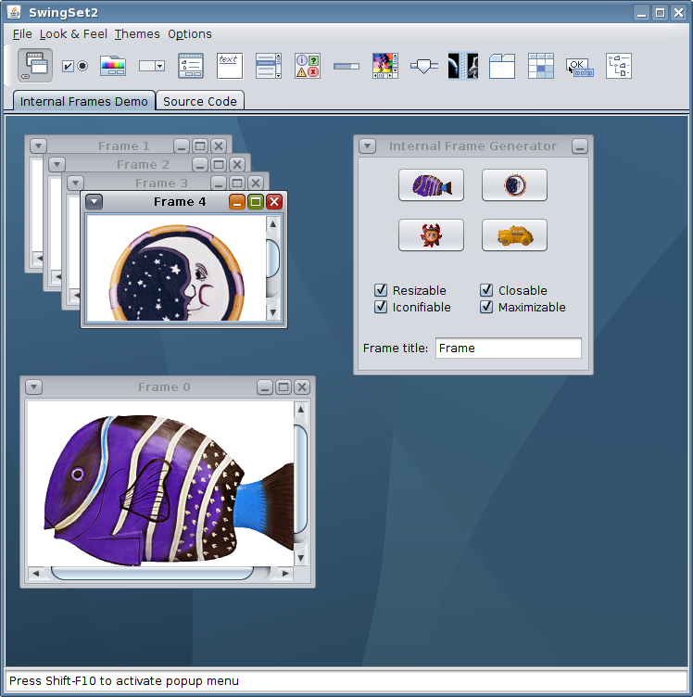Switch to the Source Code tab
Image resolution: width=693 pixels, height=697 pixels.
coord(200,101)
